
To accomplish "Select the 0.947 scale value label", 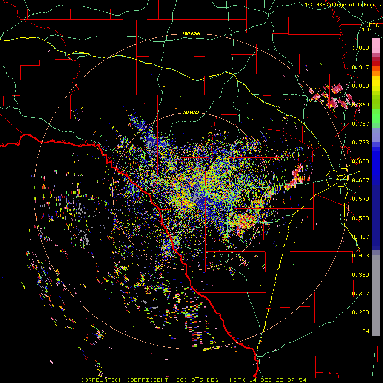I will pos(360,67).
